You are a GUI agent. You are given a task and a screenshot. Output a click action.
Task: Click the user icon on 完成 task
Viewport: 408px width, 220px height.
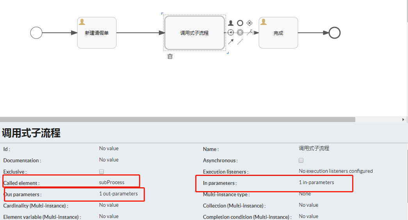click(263, 22)
